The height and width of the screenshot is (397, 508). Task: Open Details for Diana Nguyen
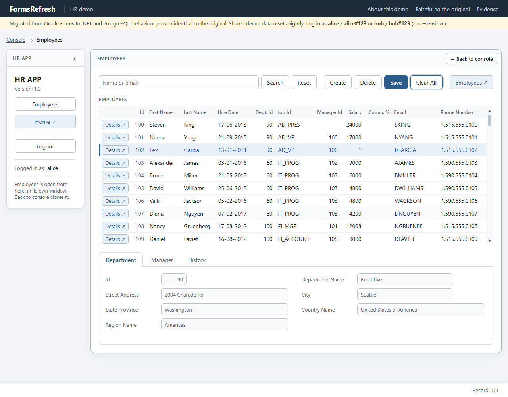pyautogui.click(x=115, y=214)
